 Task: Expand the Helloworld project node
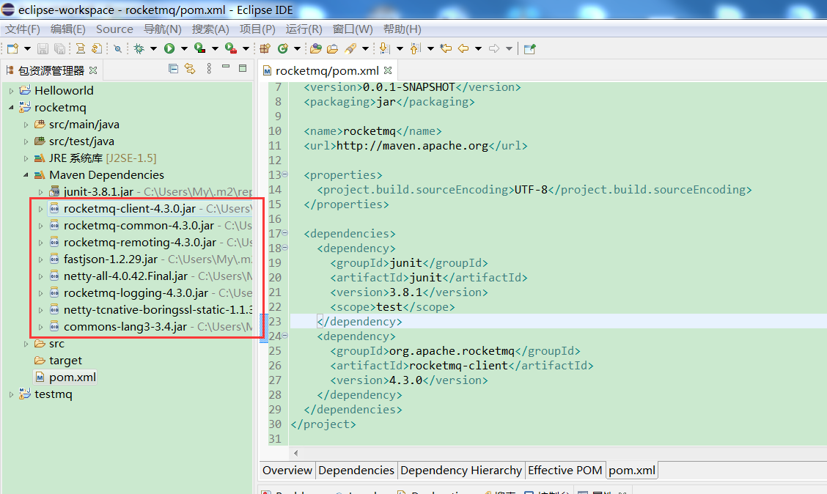(x=11, y=91)
